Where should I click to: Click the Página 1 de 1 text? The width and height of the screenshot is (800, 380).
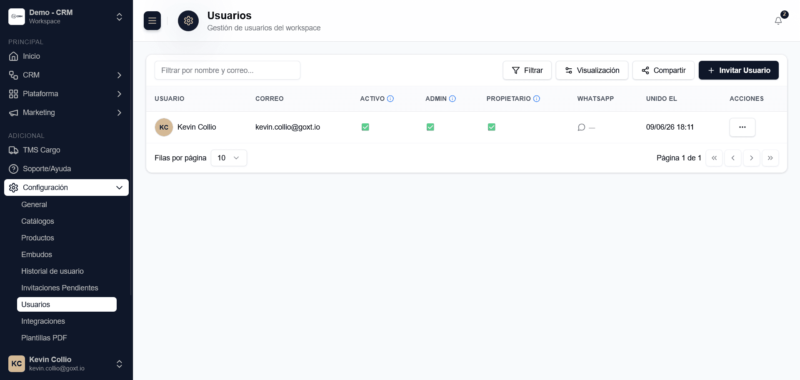679,158
